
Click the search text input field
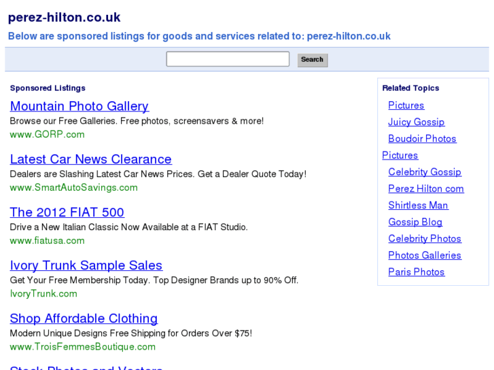228,59
